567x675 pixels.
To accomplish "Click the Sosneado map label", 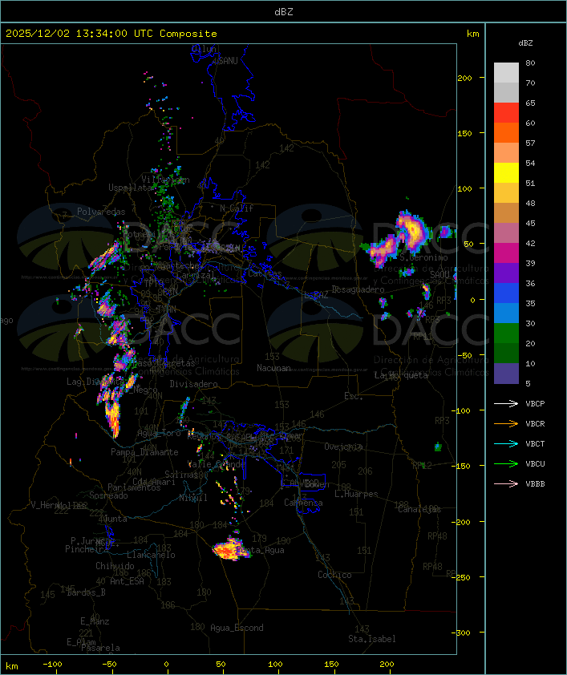I will click(109, 495).
